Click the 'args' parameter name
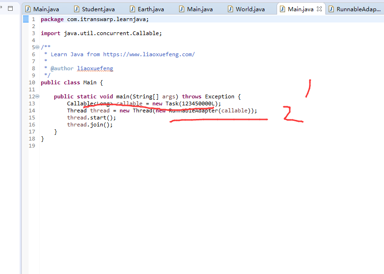 coord(169,96)
